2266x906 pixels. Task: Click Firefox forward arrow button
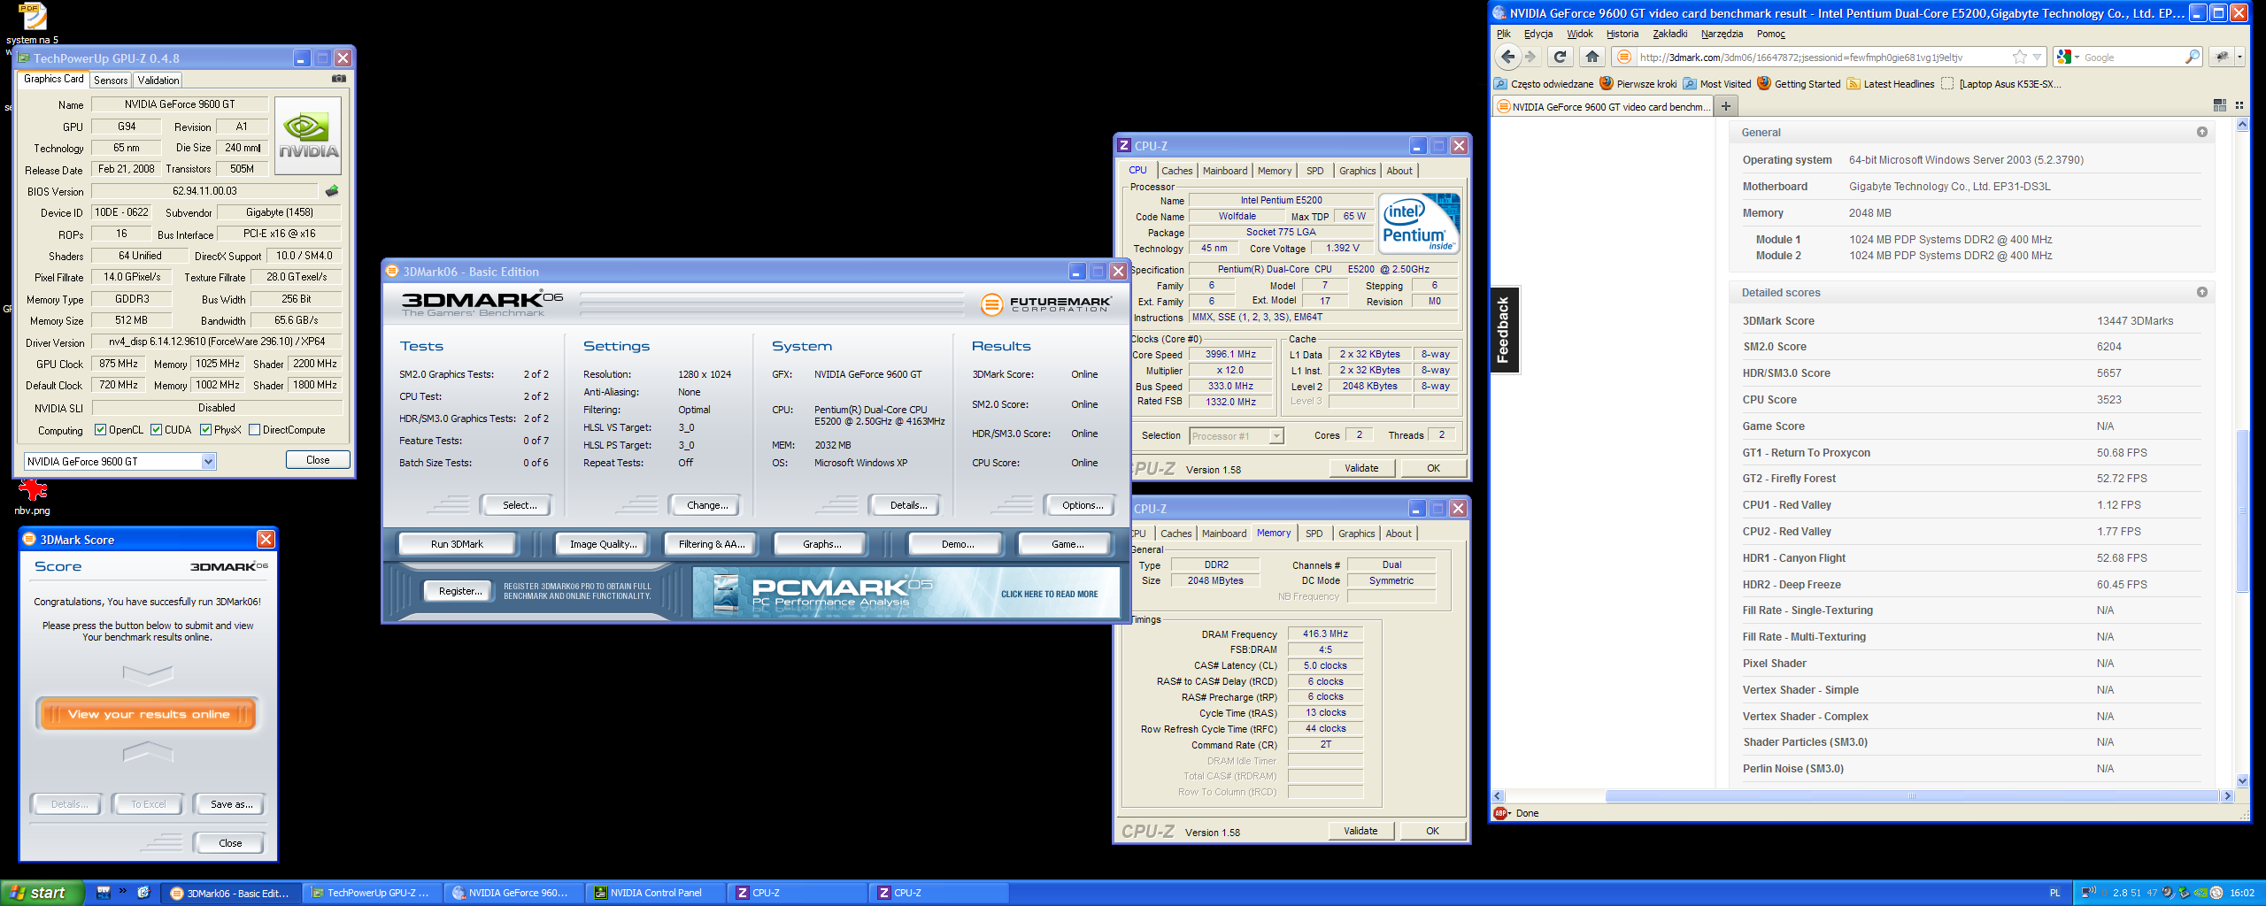tap(1530, 57)
